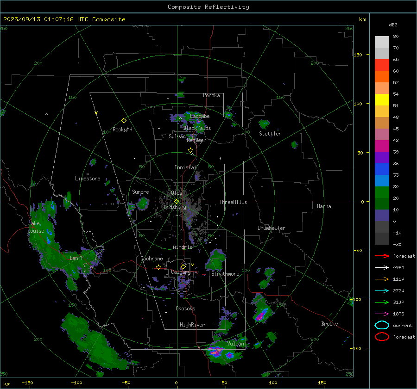Image resolution: width=417 pixels, height=389 pixels.
Task: Click the Cochrane city label
Action: [x=152, y=259]
